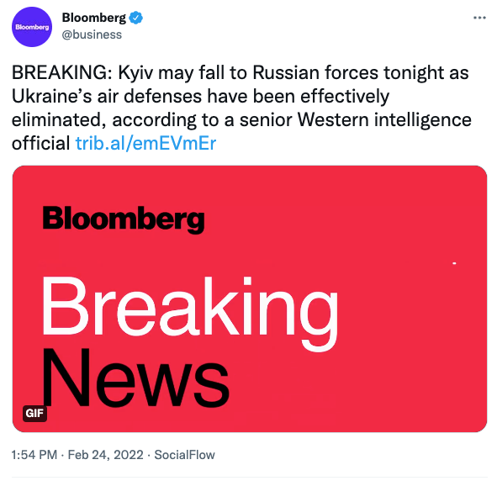Click the word BREAKING: in the tweet text

[x=62, y=72]
